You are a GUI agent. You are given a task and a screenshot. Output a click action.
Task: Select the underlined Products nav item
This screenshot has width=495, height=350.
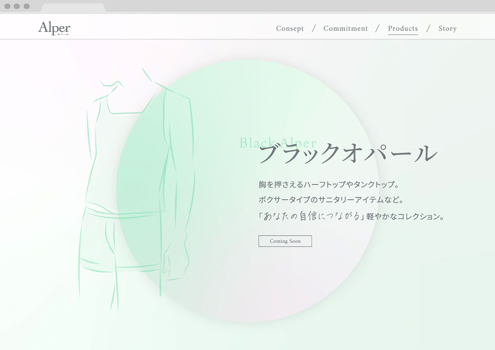click(402, 29)
